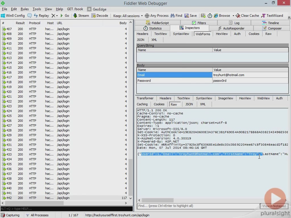Open request Cookies inspector tab

[x=254, y=34]
